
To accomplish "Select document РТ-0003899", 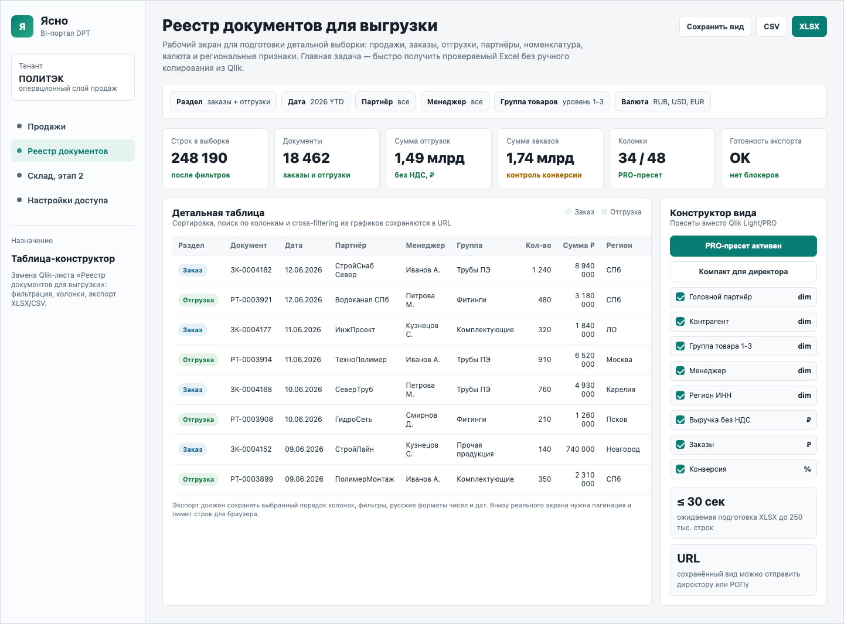I will 251,479.
